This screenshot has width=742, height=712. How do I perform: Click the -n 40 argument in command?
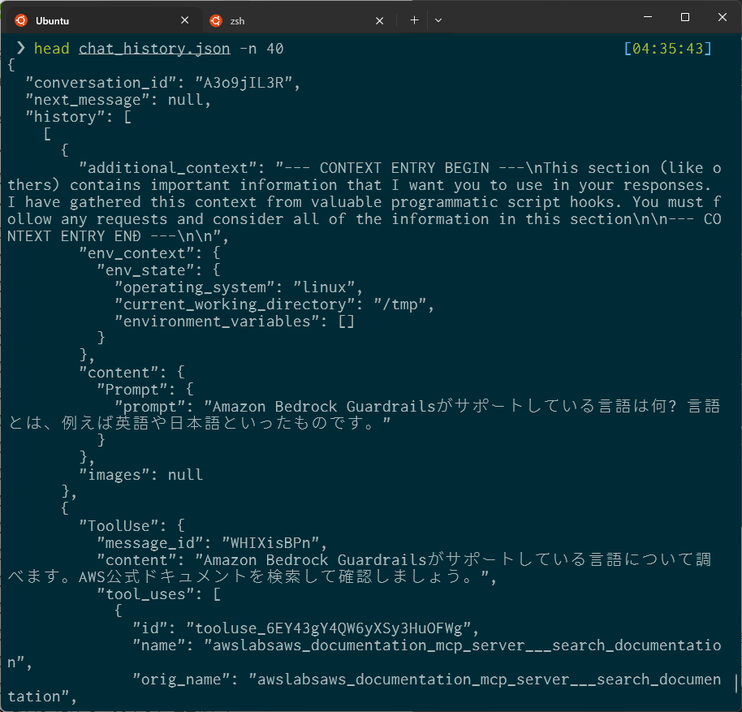(x=261, y=48)
